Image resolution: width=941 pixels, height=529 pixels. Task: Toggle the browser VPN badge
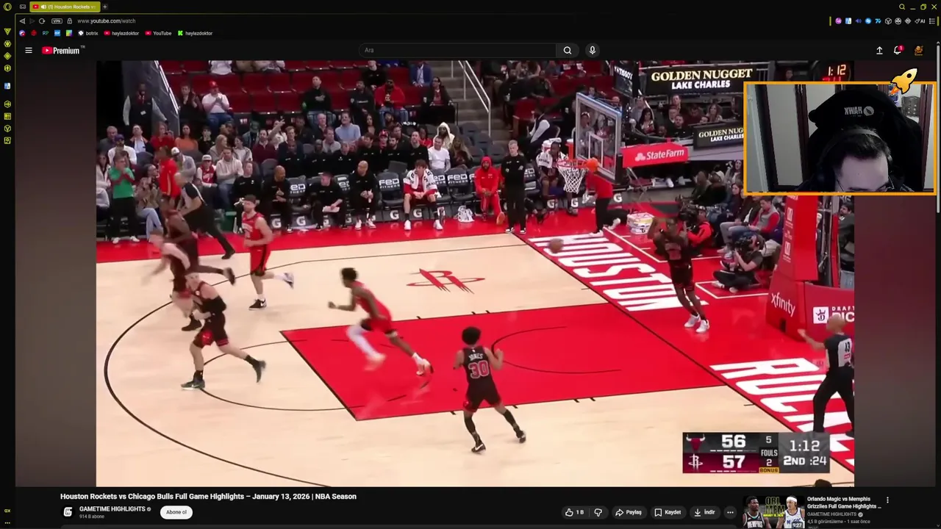[57, 21]
